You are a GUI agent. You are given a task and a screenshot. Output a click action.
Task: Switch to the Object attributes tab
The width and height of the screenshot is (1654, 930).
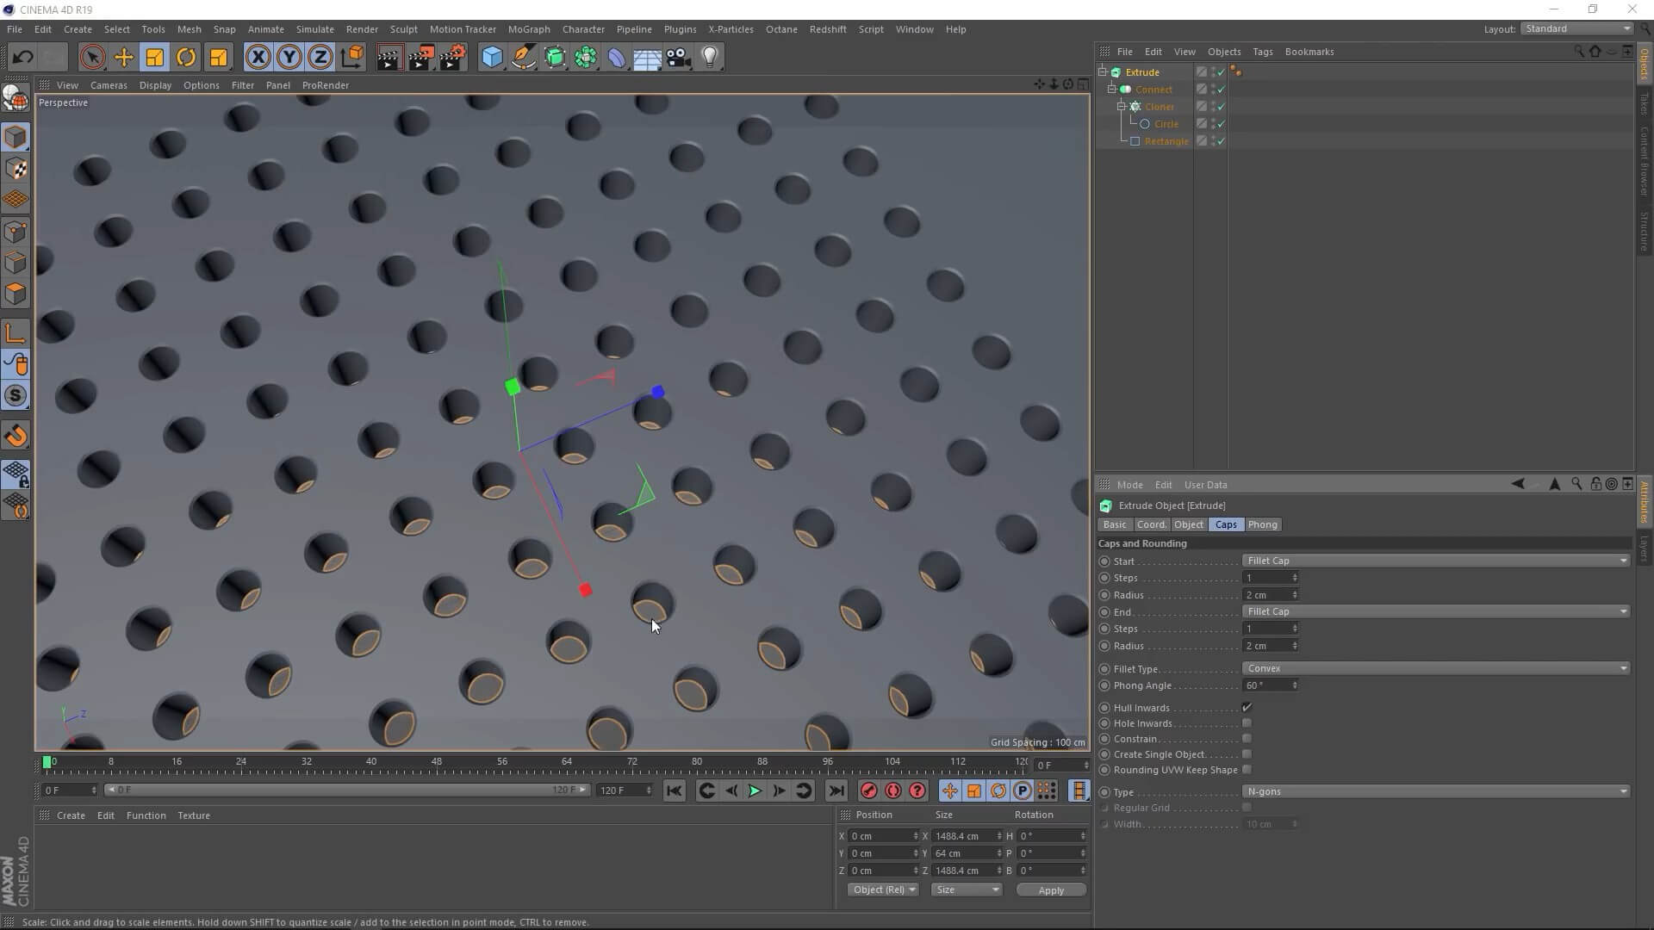(1188, 524)
